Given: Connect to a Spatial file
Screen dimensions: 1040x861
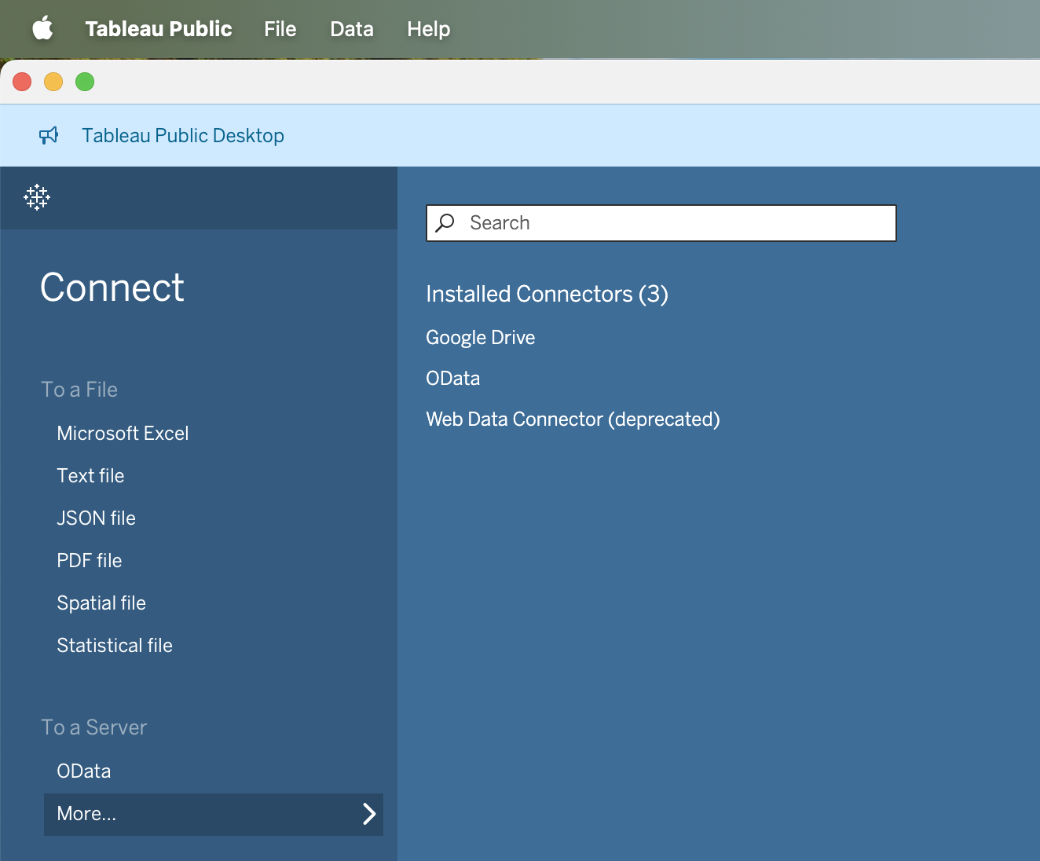Looking at the screenshot, I should point(101,603).
